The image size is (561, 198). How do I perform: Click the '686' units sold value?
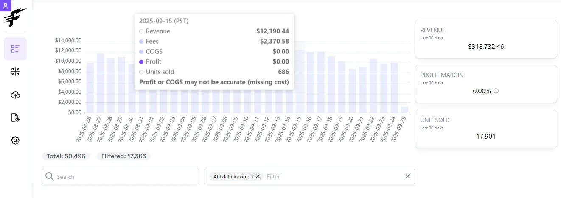tap(283, 72)
